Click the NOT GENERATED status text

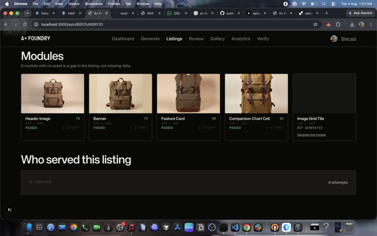click(310, 128)
